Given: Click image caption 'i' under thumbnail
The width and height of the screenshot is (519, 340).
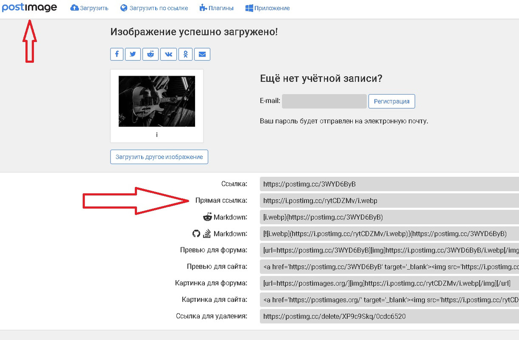Looking at the screenshot, I should 157,135.
